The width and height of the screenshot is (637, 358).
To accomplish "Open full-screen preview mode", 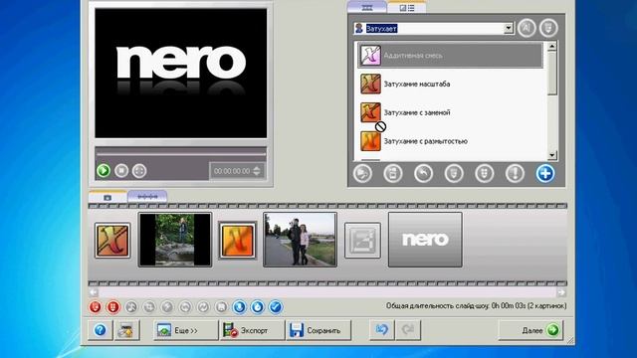I will (139, 170).
